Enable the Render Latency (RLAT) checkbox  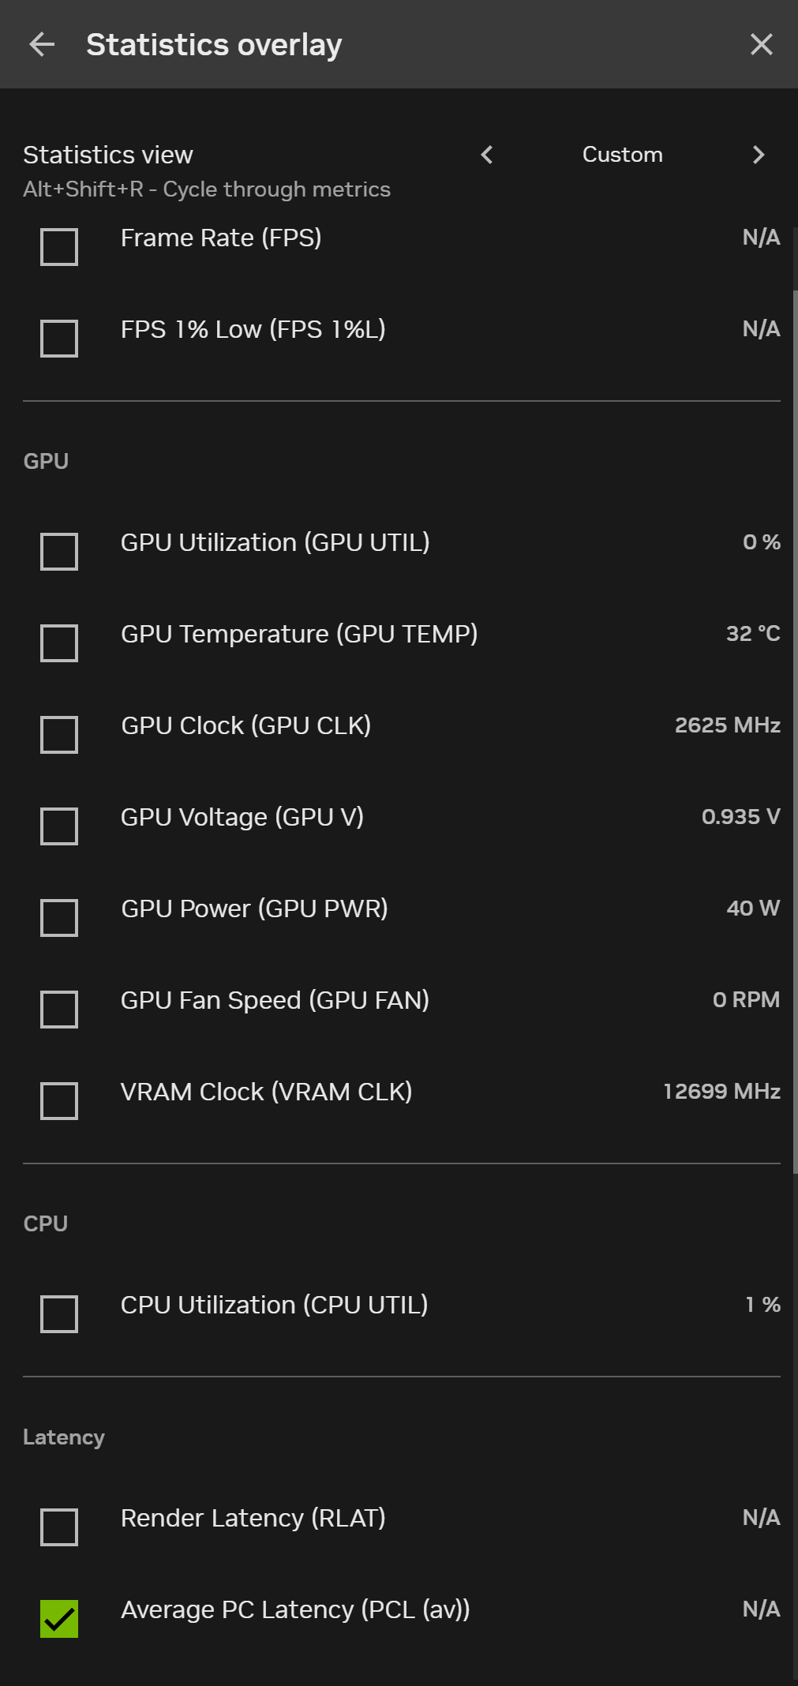click(x=59, y=1527)
